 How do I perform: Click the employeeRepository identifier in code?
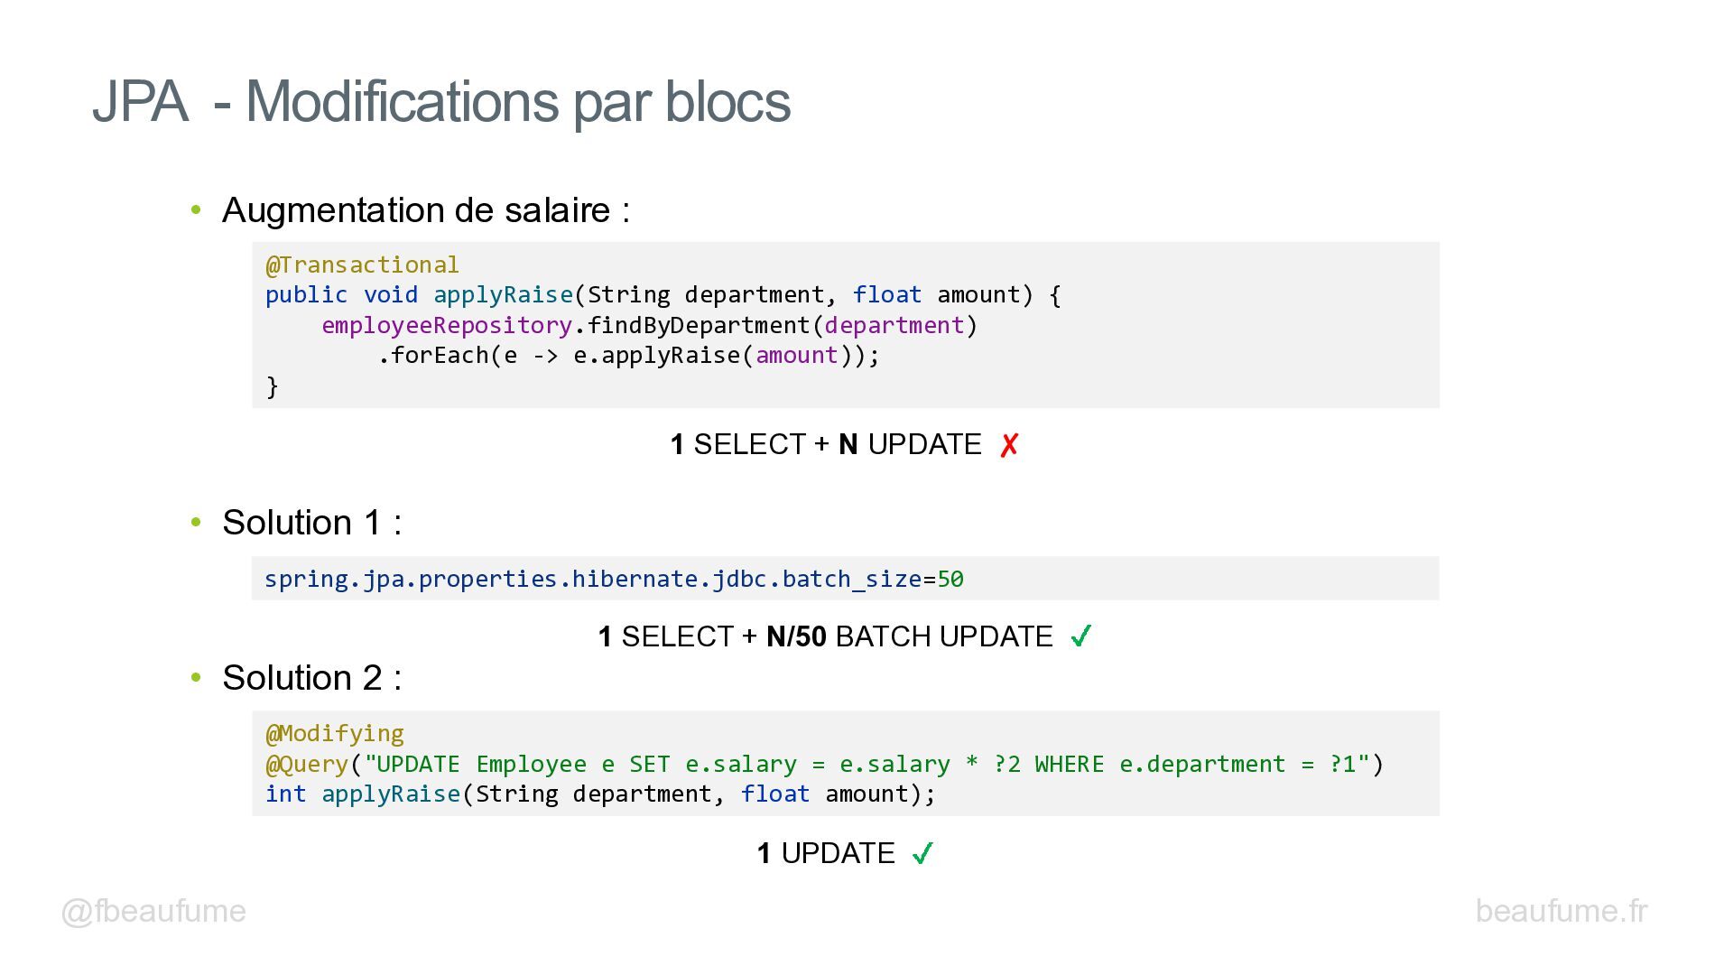click(447, 325)
